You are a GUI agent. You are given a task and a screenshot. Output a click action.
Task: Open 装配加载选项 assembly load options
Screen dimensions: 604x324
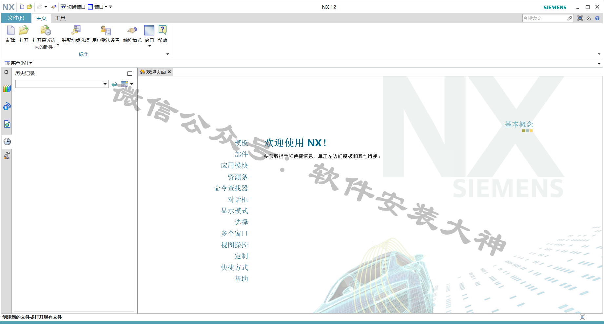tap(76, 34)
